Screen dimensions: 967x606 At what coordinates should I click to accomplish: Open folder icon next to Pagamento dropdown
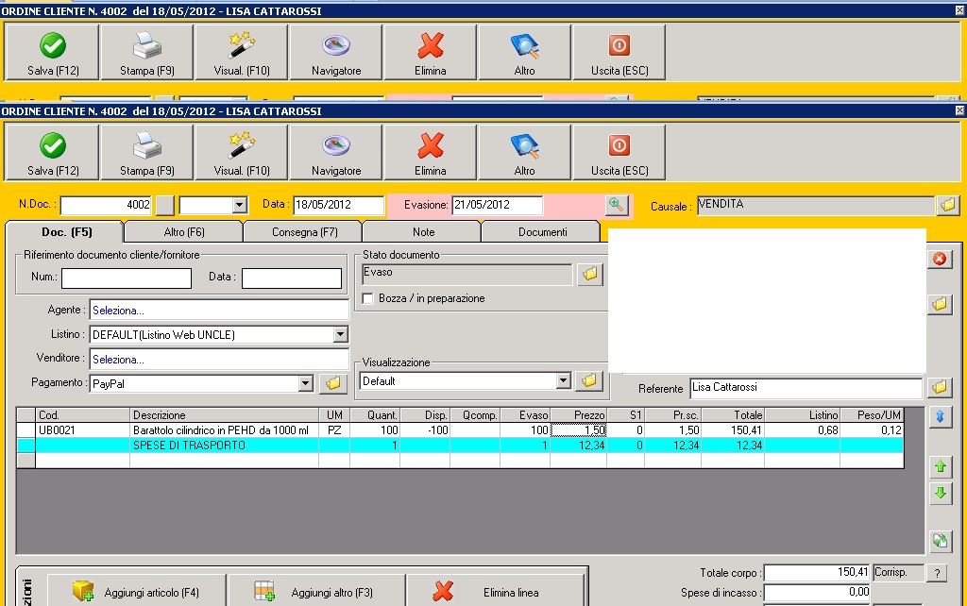point(331,383)
